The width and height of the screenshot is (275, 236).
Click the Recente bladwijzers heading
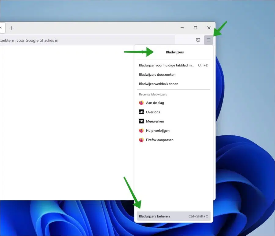click(x=153, y=94)
